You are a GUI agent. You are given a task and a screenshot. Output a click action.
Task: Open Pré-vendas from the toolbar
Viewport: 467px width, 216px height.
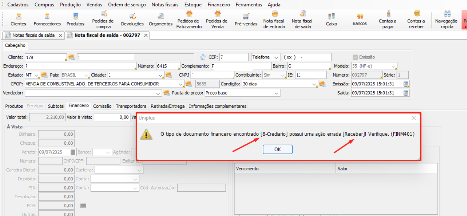click(x=246, y=20)
